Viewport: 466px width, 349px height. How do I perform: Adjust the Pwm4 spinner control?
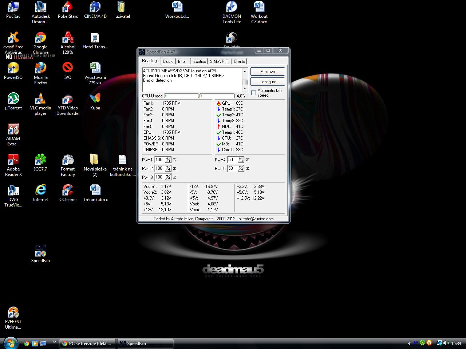point(241,160)
